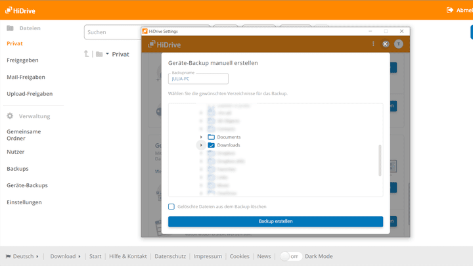Click the round X icon in the HiDrive Settings header

[386, 44]
